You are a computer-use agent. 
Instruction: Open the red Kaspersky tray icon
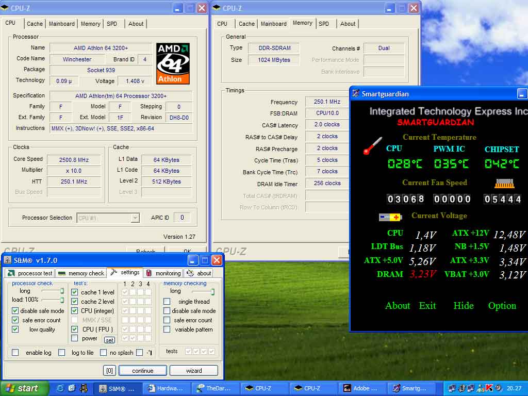tap(489, 388)
